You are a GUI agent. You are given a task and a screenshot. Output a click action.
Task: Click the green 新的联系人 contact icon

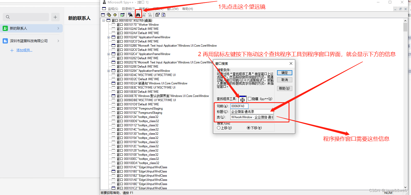point(5,28)
